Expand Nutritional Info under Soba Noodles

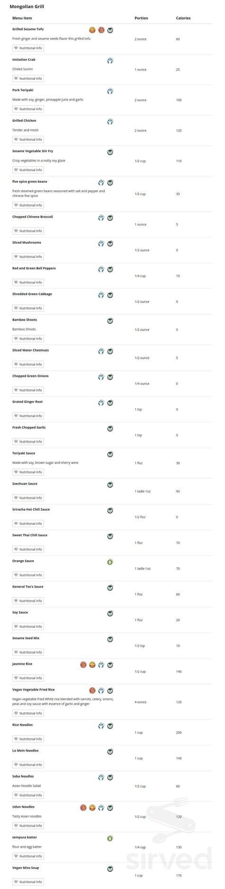click(28, 795)
